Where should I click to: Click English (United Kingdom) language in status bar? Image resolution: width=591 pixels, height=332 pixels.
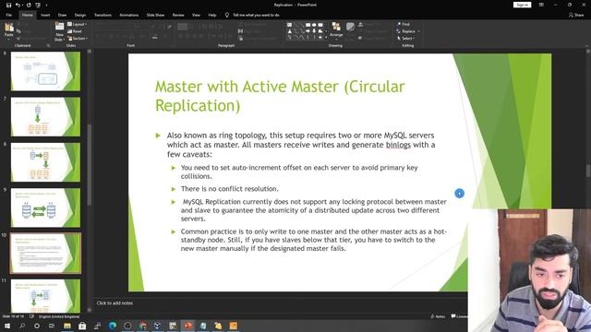59,316
